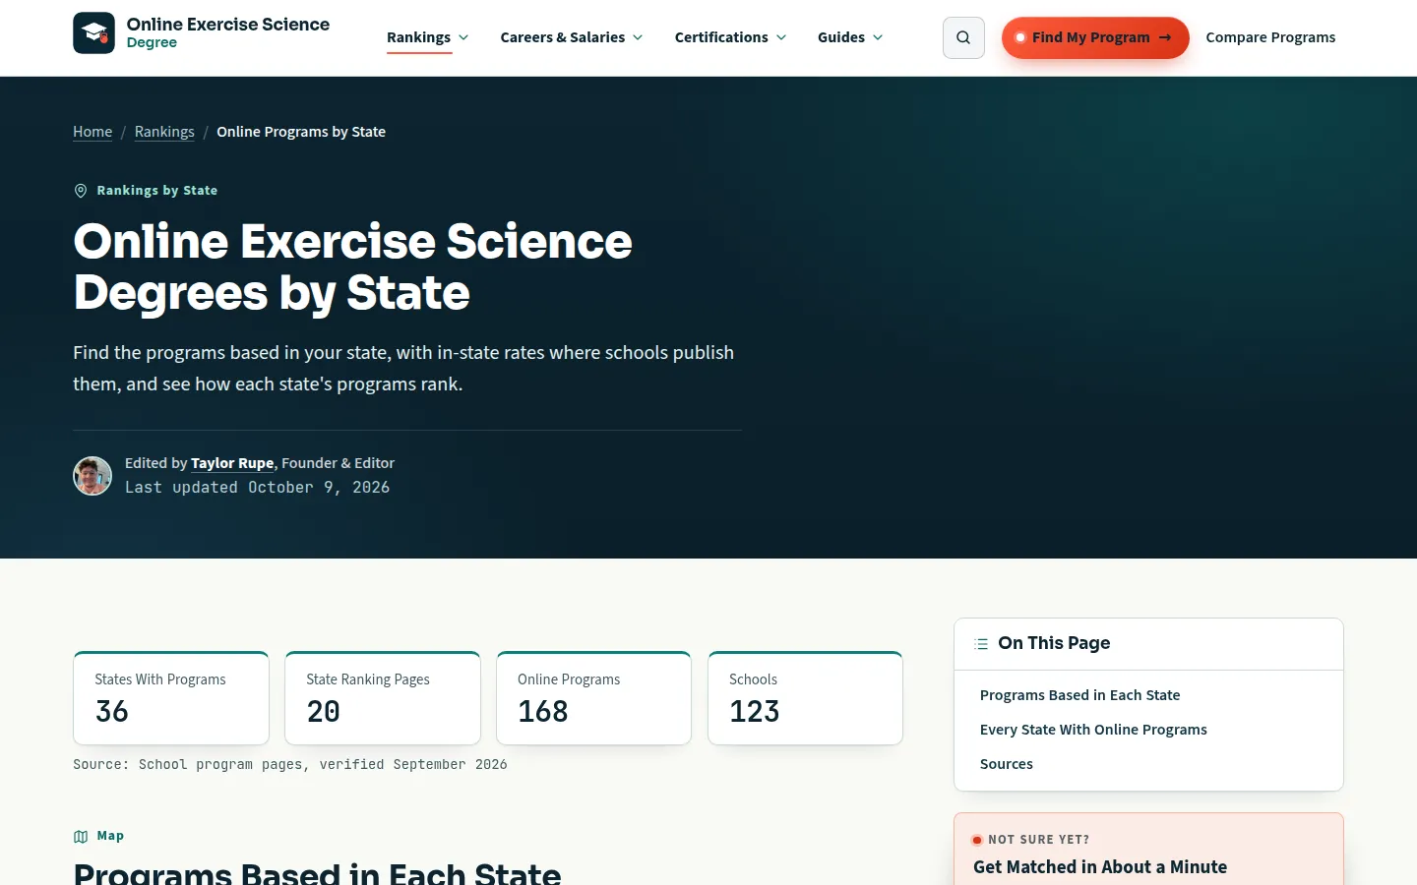Click the graduation cap site logo icon
This screenshot has height=885, width=1417.
tap(93, 33)
